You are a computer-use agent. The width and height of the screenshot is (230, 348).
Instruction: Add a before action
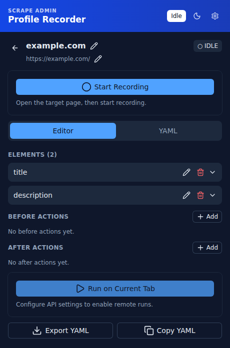point(207,217)
